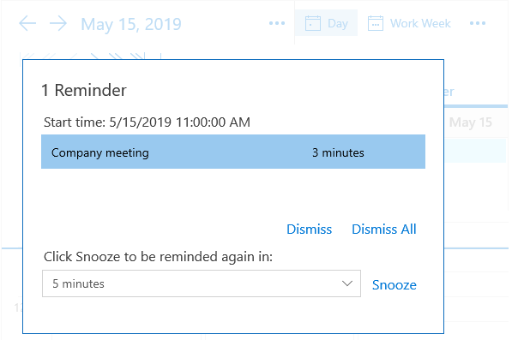Switch to Day view label
This screenshot has width=524, height=340.
pyautogui.click(x=338, y=24)
